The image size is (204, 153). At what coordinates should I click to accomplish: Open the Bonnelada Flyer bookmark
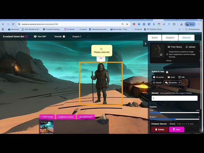pyautogui.click(x=120, y=29)
